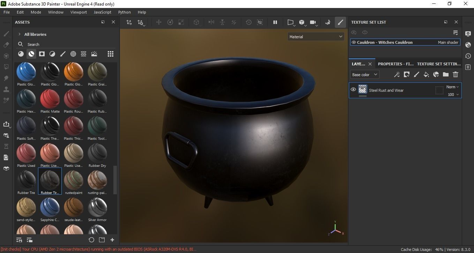Filter assets by Smart materials icon
The image size is (474, 253).
[31, 54]
